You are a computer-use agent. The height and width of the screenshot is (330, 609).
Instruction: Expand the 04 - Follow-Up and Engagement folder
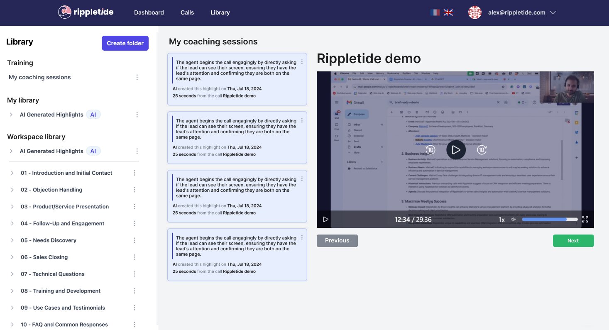pyautogui.click(x=12, y=223)
